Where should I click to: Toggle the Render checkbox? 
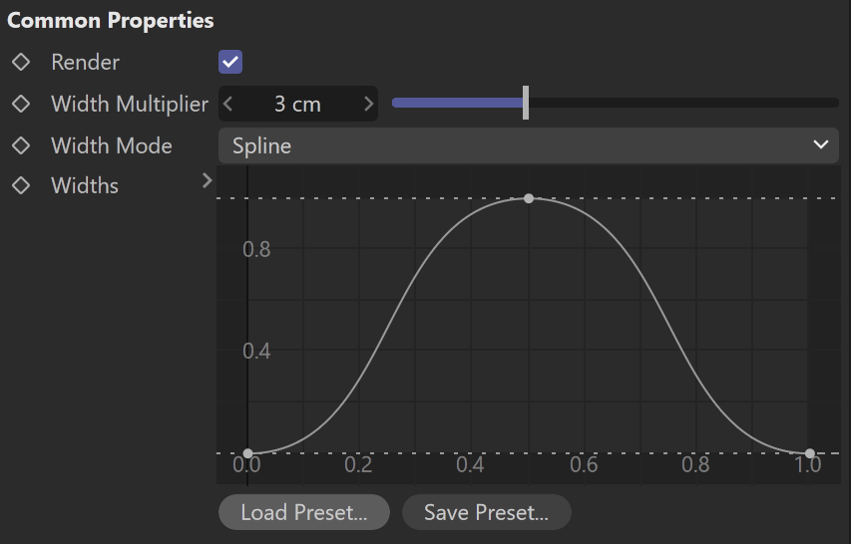pyautogui.click(x=230, y=62)
